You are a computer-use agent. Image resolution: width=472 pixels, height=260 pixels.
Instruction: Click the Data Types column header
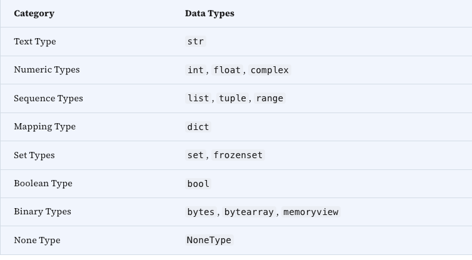[x=209, y=14]
